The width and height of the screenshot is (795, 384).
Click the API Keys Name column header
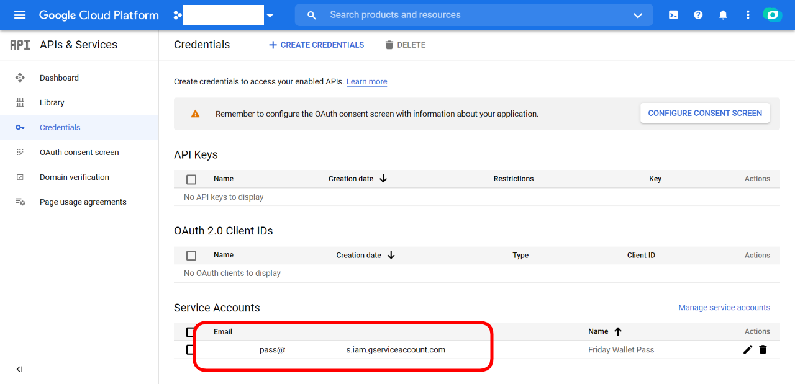(x=224, y=179)
